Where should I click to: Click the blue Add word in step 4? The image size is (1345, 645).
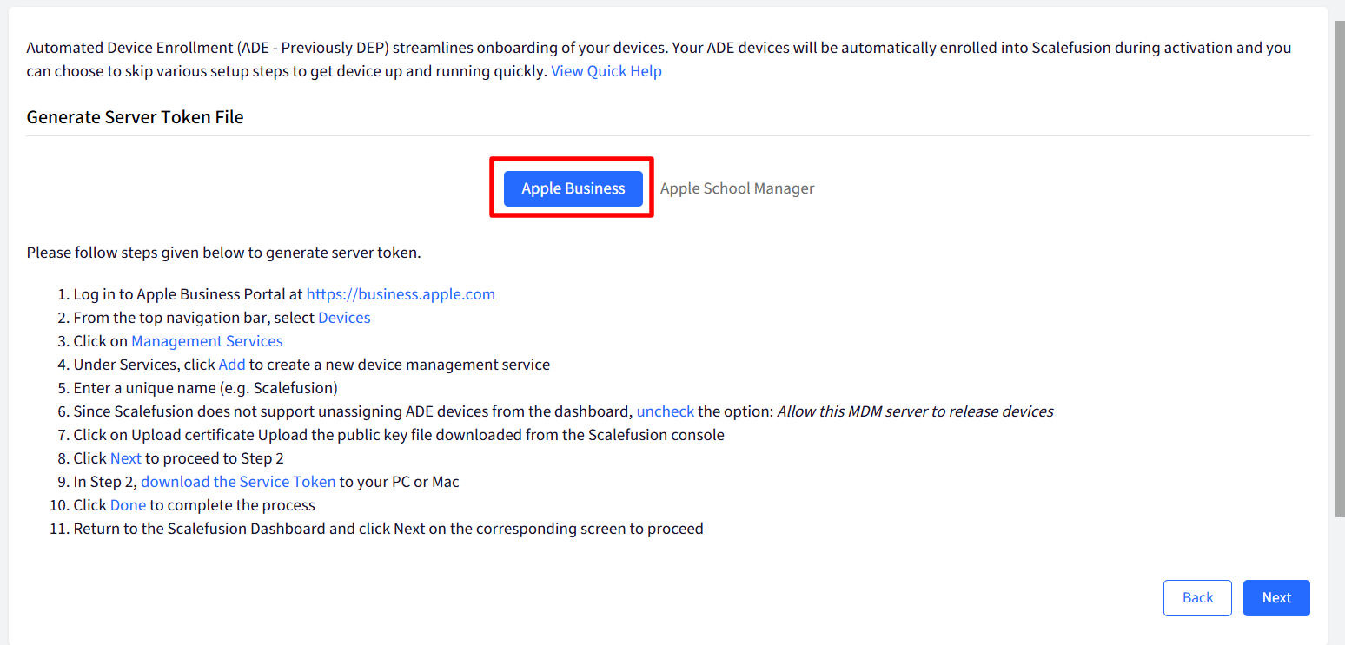232,365
